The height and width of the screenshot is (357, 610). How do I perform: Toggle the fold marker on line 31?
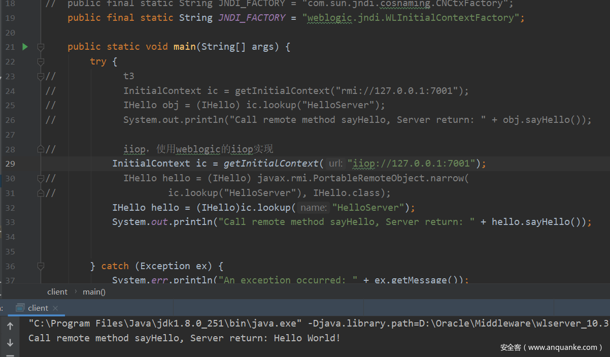(41, 193)
